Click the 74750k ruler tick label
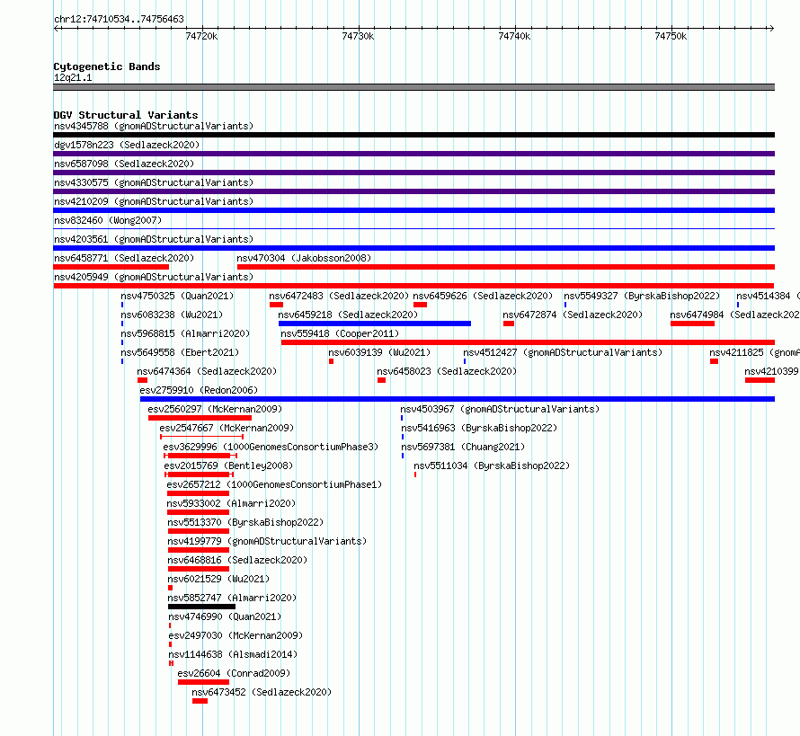Image resolution: width=800 pixels, height=736 pixels. coord(671,36)
